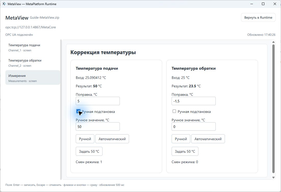Maximize the MetaView window
Screen dimensions: 281x192
pos(263,4)
